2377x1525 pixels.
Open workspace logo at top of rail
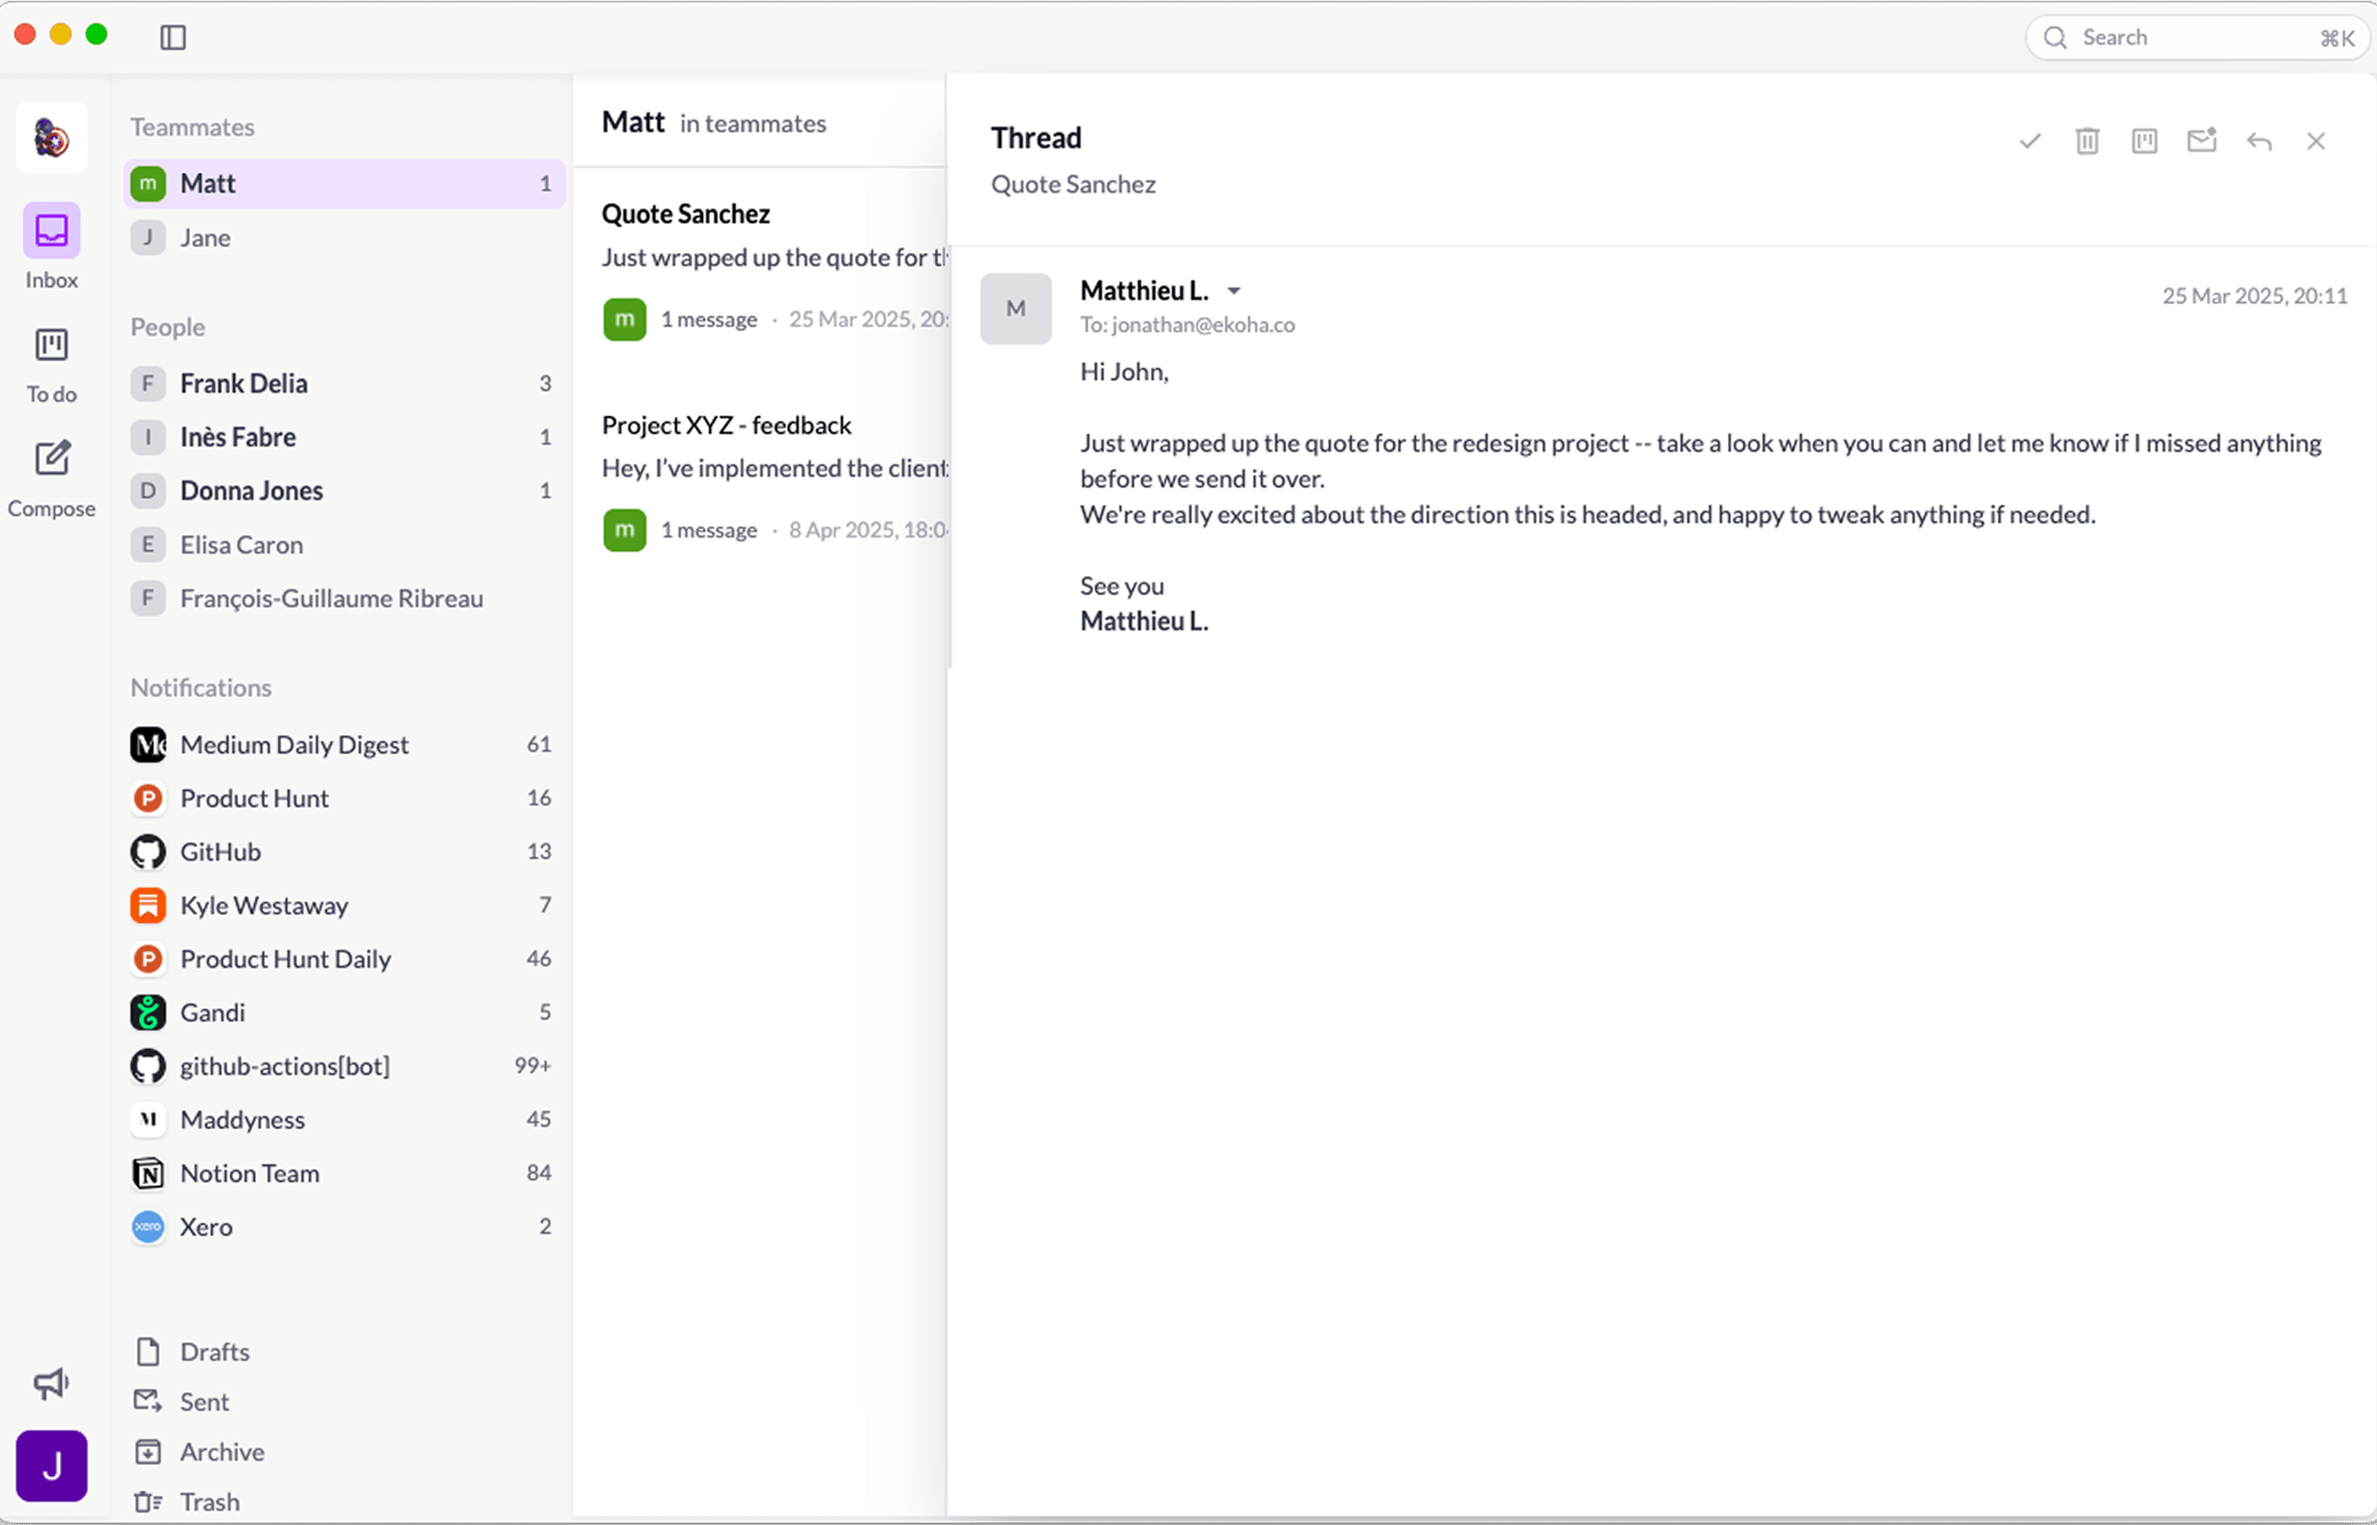click(x=52, y=137)
